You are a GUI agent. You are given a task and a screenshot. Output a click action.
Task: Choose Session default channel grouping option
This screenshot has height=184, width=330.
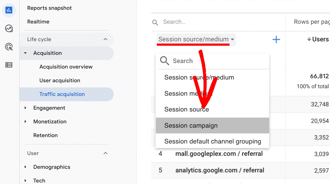pyautogui.click(x=212, y=141)
